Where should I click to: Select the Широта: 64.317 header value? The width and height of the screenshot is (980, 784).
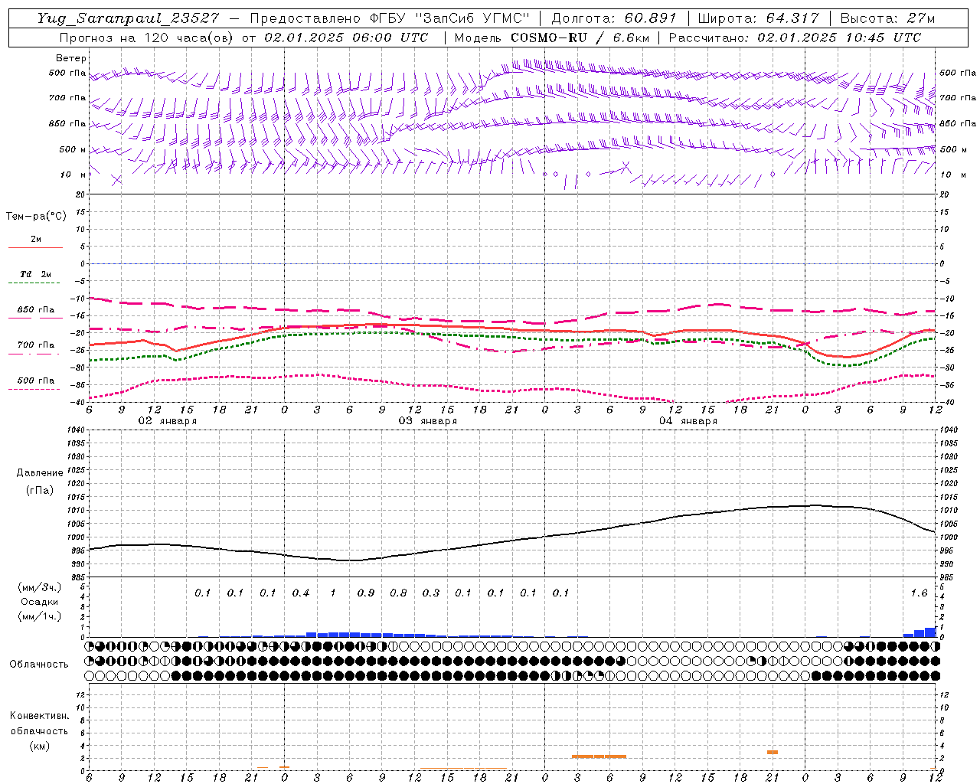[x=758, y=18]
